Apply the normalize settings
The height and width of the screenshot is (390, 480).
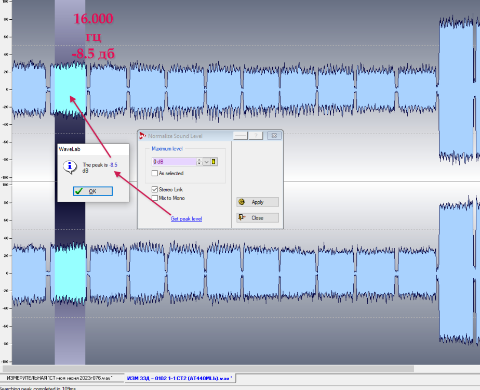coord(257,202)
